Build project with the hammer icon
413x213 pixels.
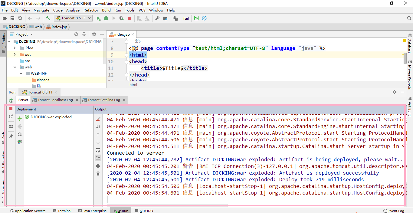pyautogui.click(x=48, y=18)
